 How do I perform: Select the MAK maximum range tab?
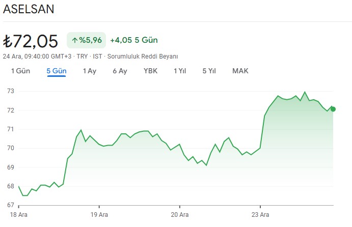point(240,71)
